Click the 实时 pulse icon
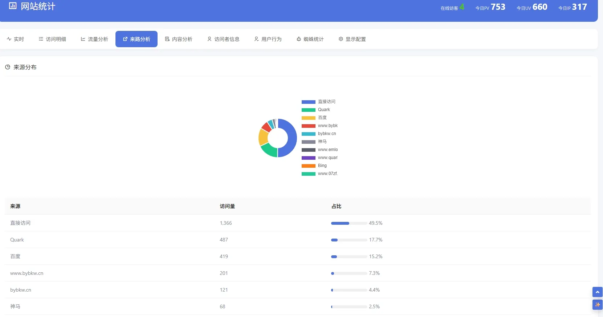603x317 pixels. (9, 39)
